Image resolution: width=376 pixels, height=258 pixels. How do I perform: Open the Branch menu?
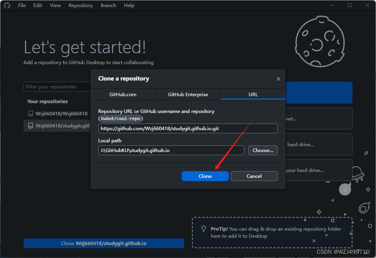coord(108,5)
